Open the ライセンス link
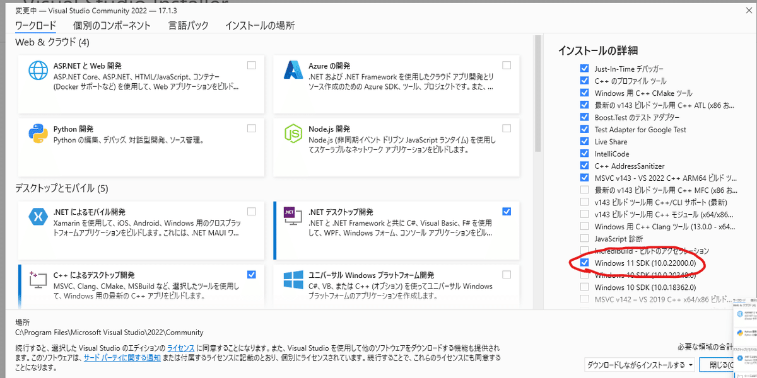The image size is (757, 378). click(180, 348)
